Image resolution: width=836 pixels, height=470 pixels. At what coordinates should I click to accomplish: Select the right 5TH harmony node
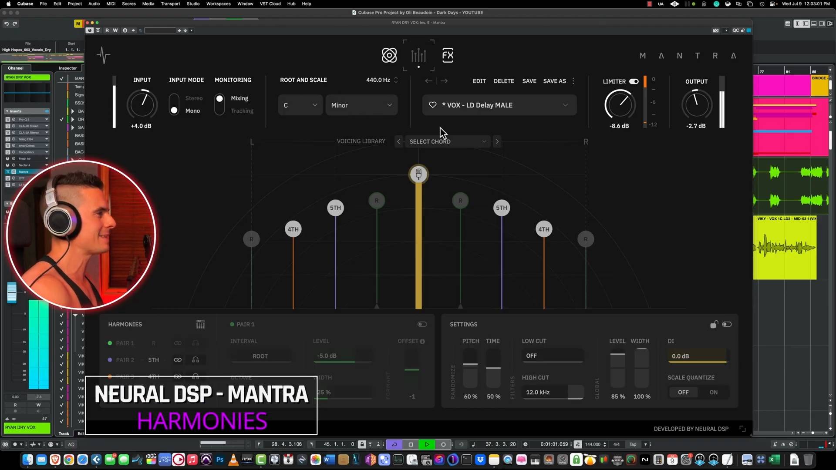502,208
